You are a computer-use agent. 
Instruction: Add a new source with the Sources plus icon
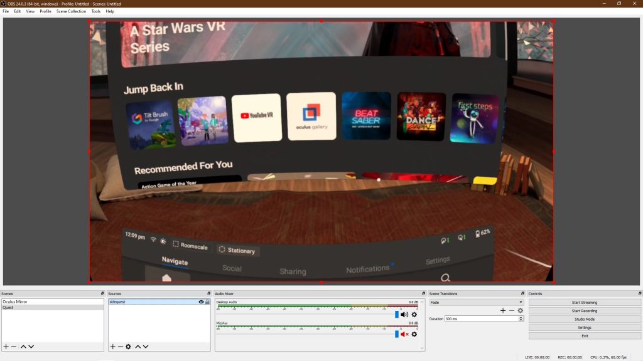point(113,347)
